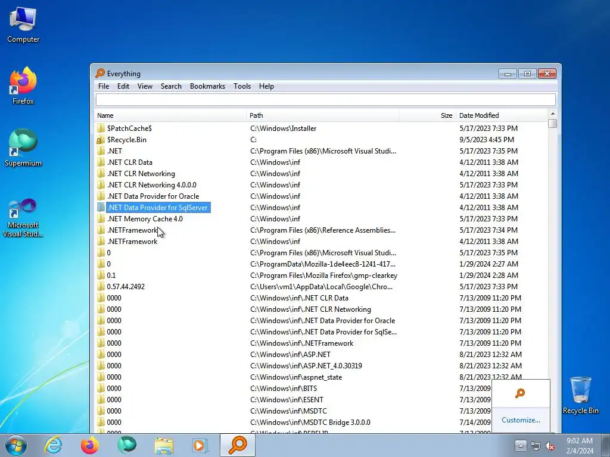Launch Internet Explorer from taskbar
This screenshot has width=610, height=457.
coord(53,445)
